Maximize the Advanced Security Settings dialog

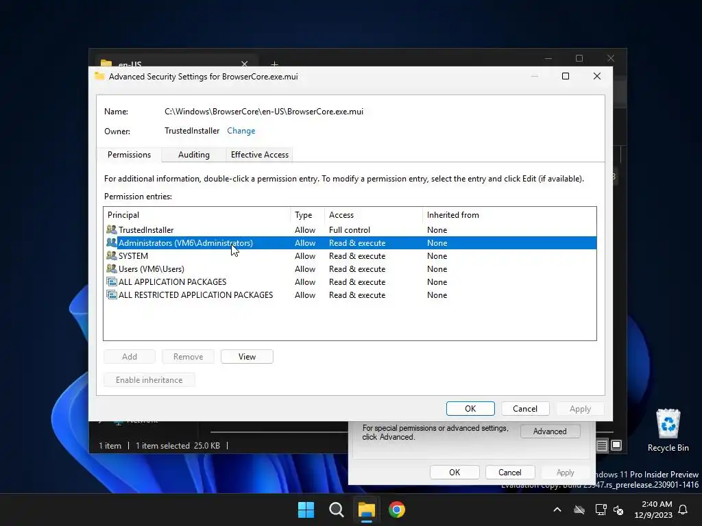click(566, 77)
